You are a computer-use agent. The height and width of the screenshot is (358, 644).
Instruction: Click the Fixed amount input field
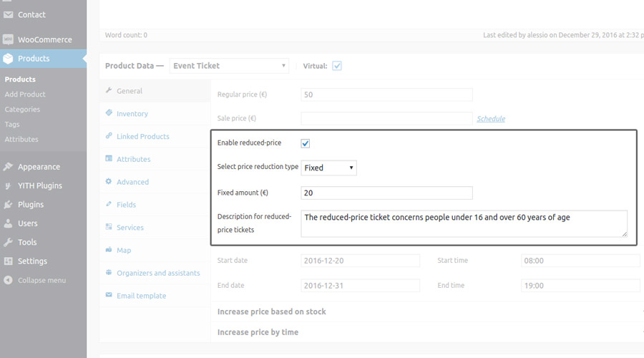click(x=386, y=193)
